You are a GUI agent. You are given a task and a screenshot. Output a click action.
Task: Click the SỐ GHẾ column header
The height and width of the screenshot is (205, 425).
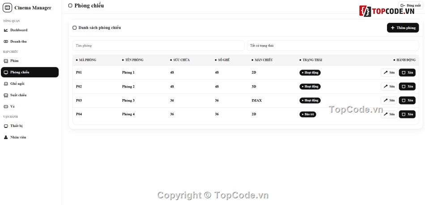pos(222,60)
